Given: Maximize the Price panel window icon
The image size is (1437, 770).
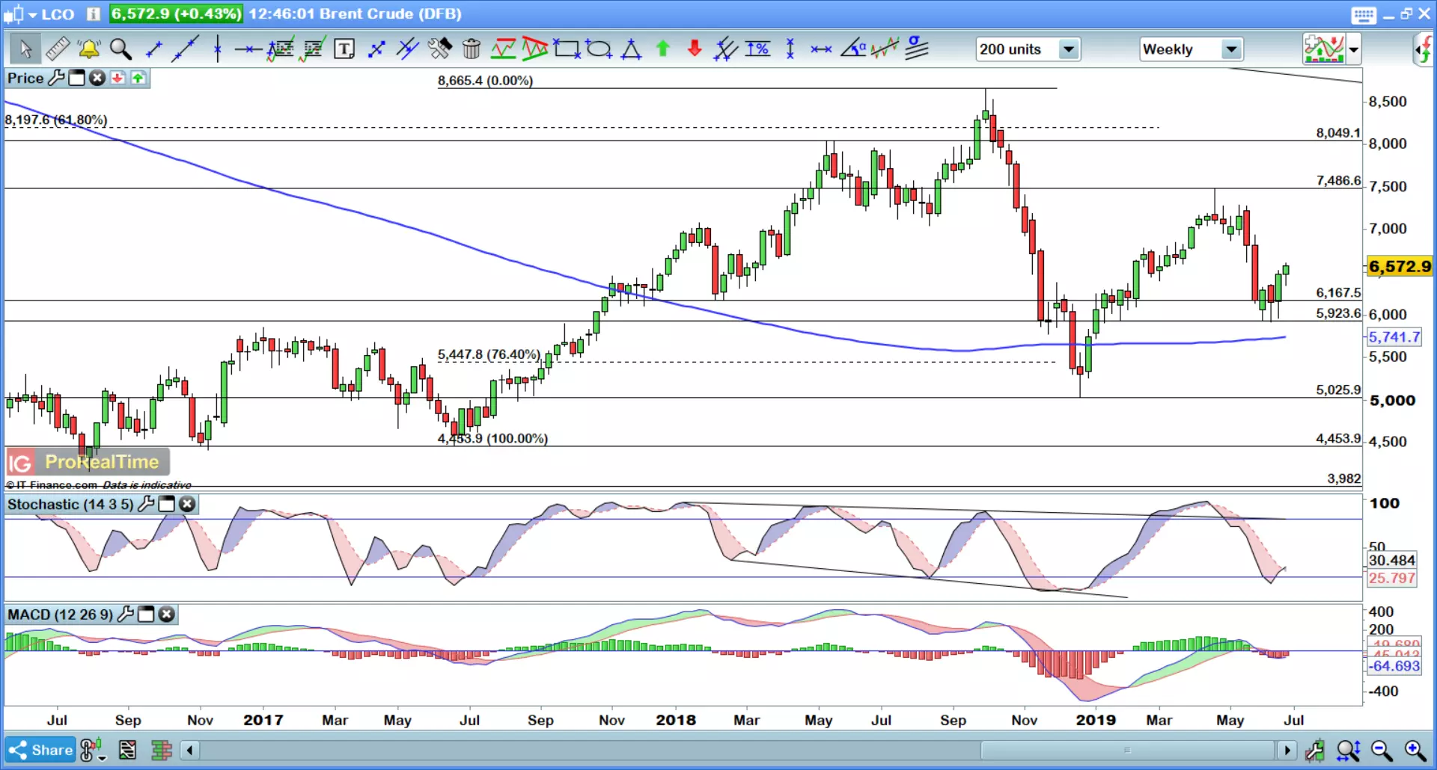Looking at the screenshot, I should (76, 78).
